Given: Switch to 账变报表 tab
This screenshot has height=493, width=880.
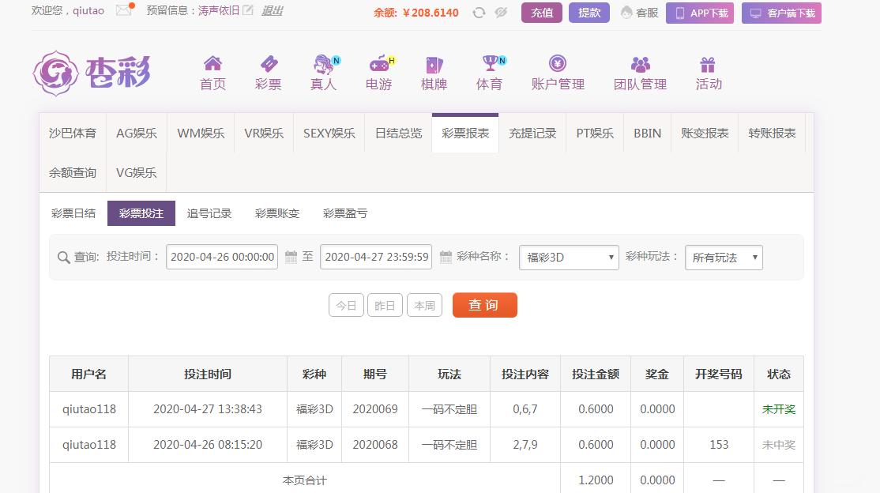Looking at the screenshot, I should click(705, 133).
